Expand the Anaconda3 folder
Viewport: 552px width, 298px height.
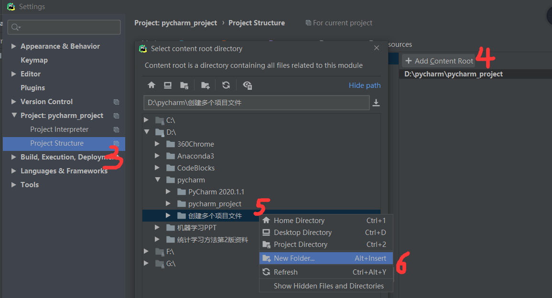pyautogui.click(x=157, y=156)
